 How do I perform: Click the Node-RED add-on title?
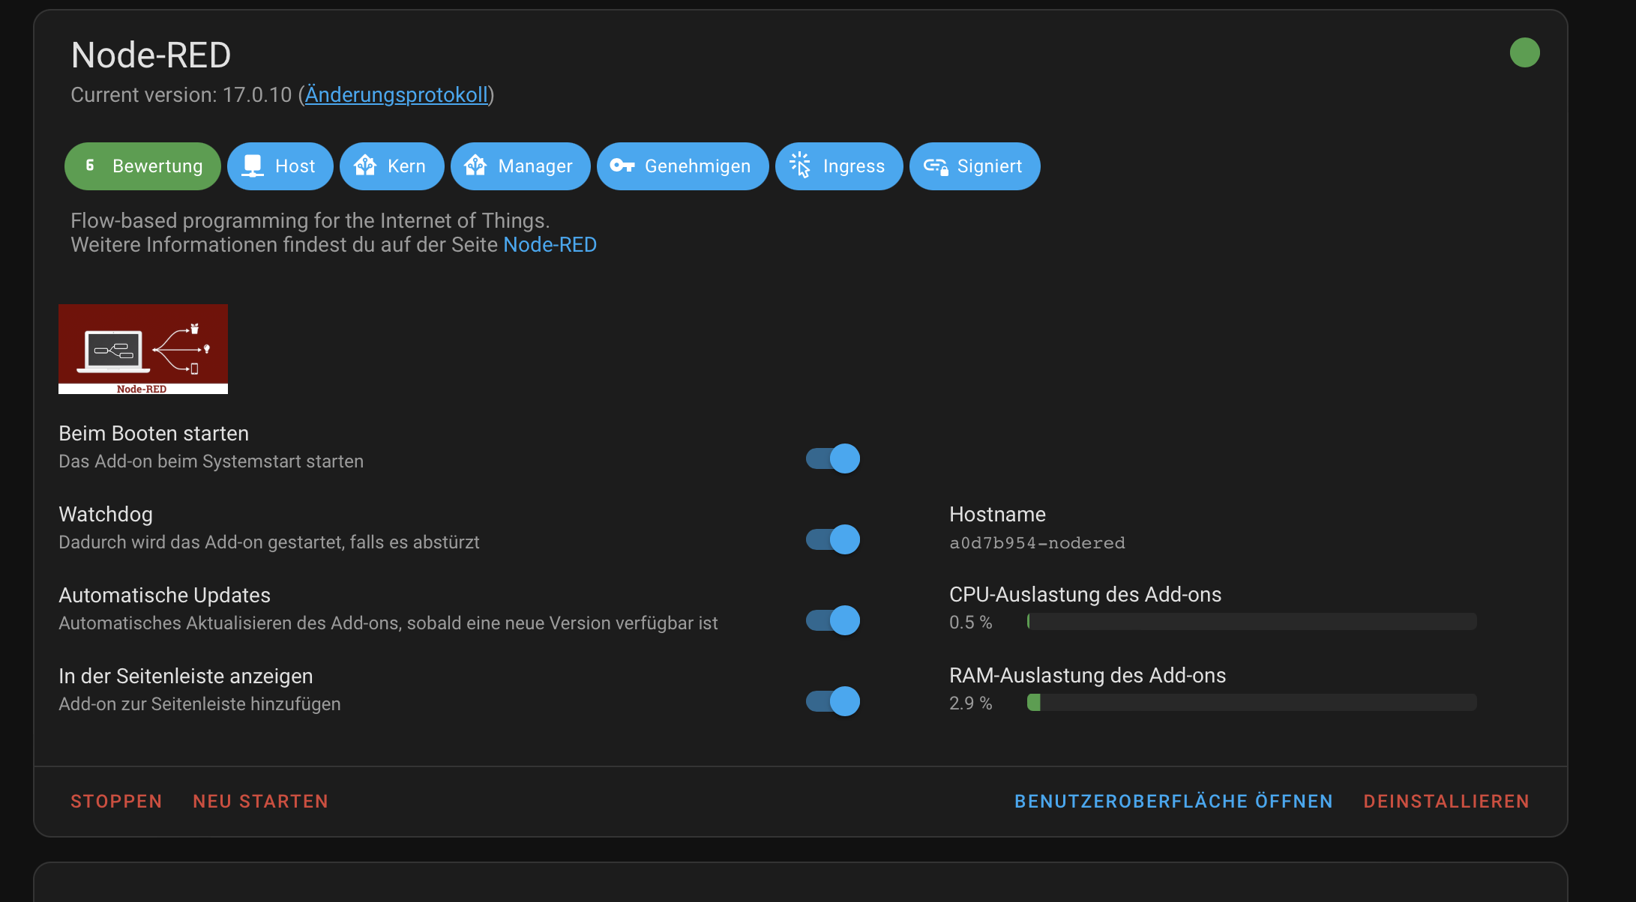point(151,55)
